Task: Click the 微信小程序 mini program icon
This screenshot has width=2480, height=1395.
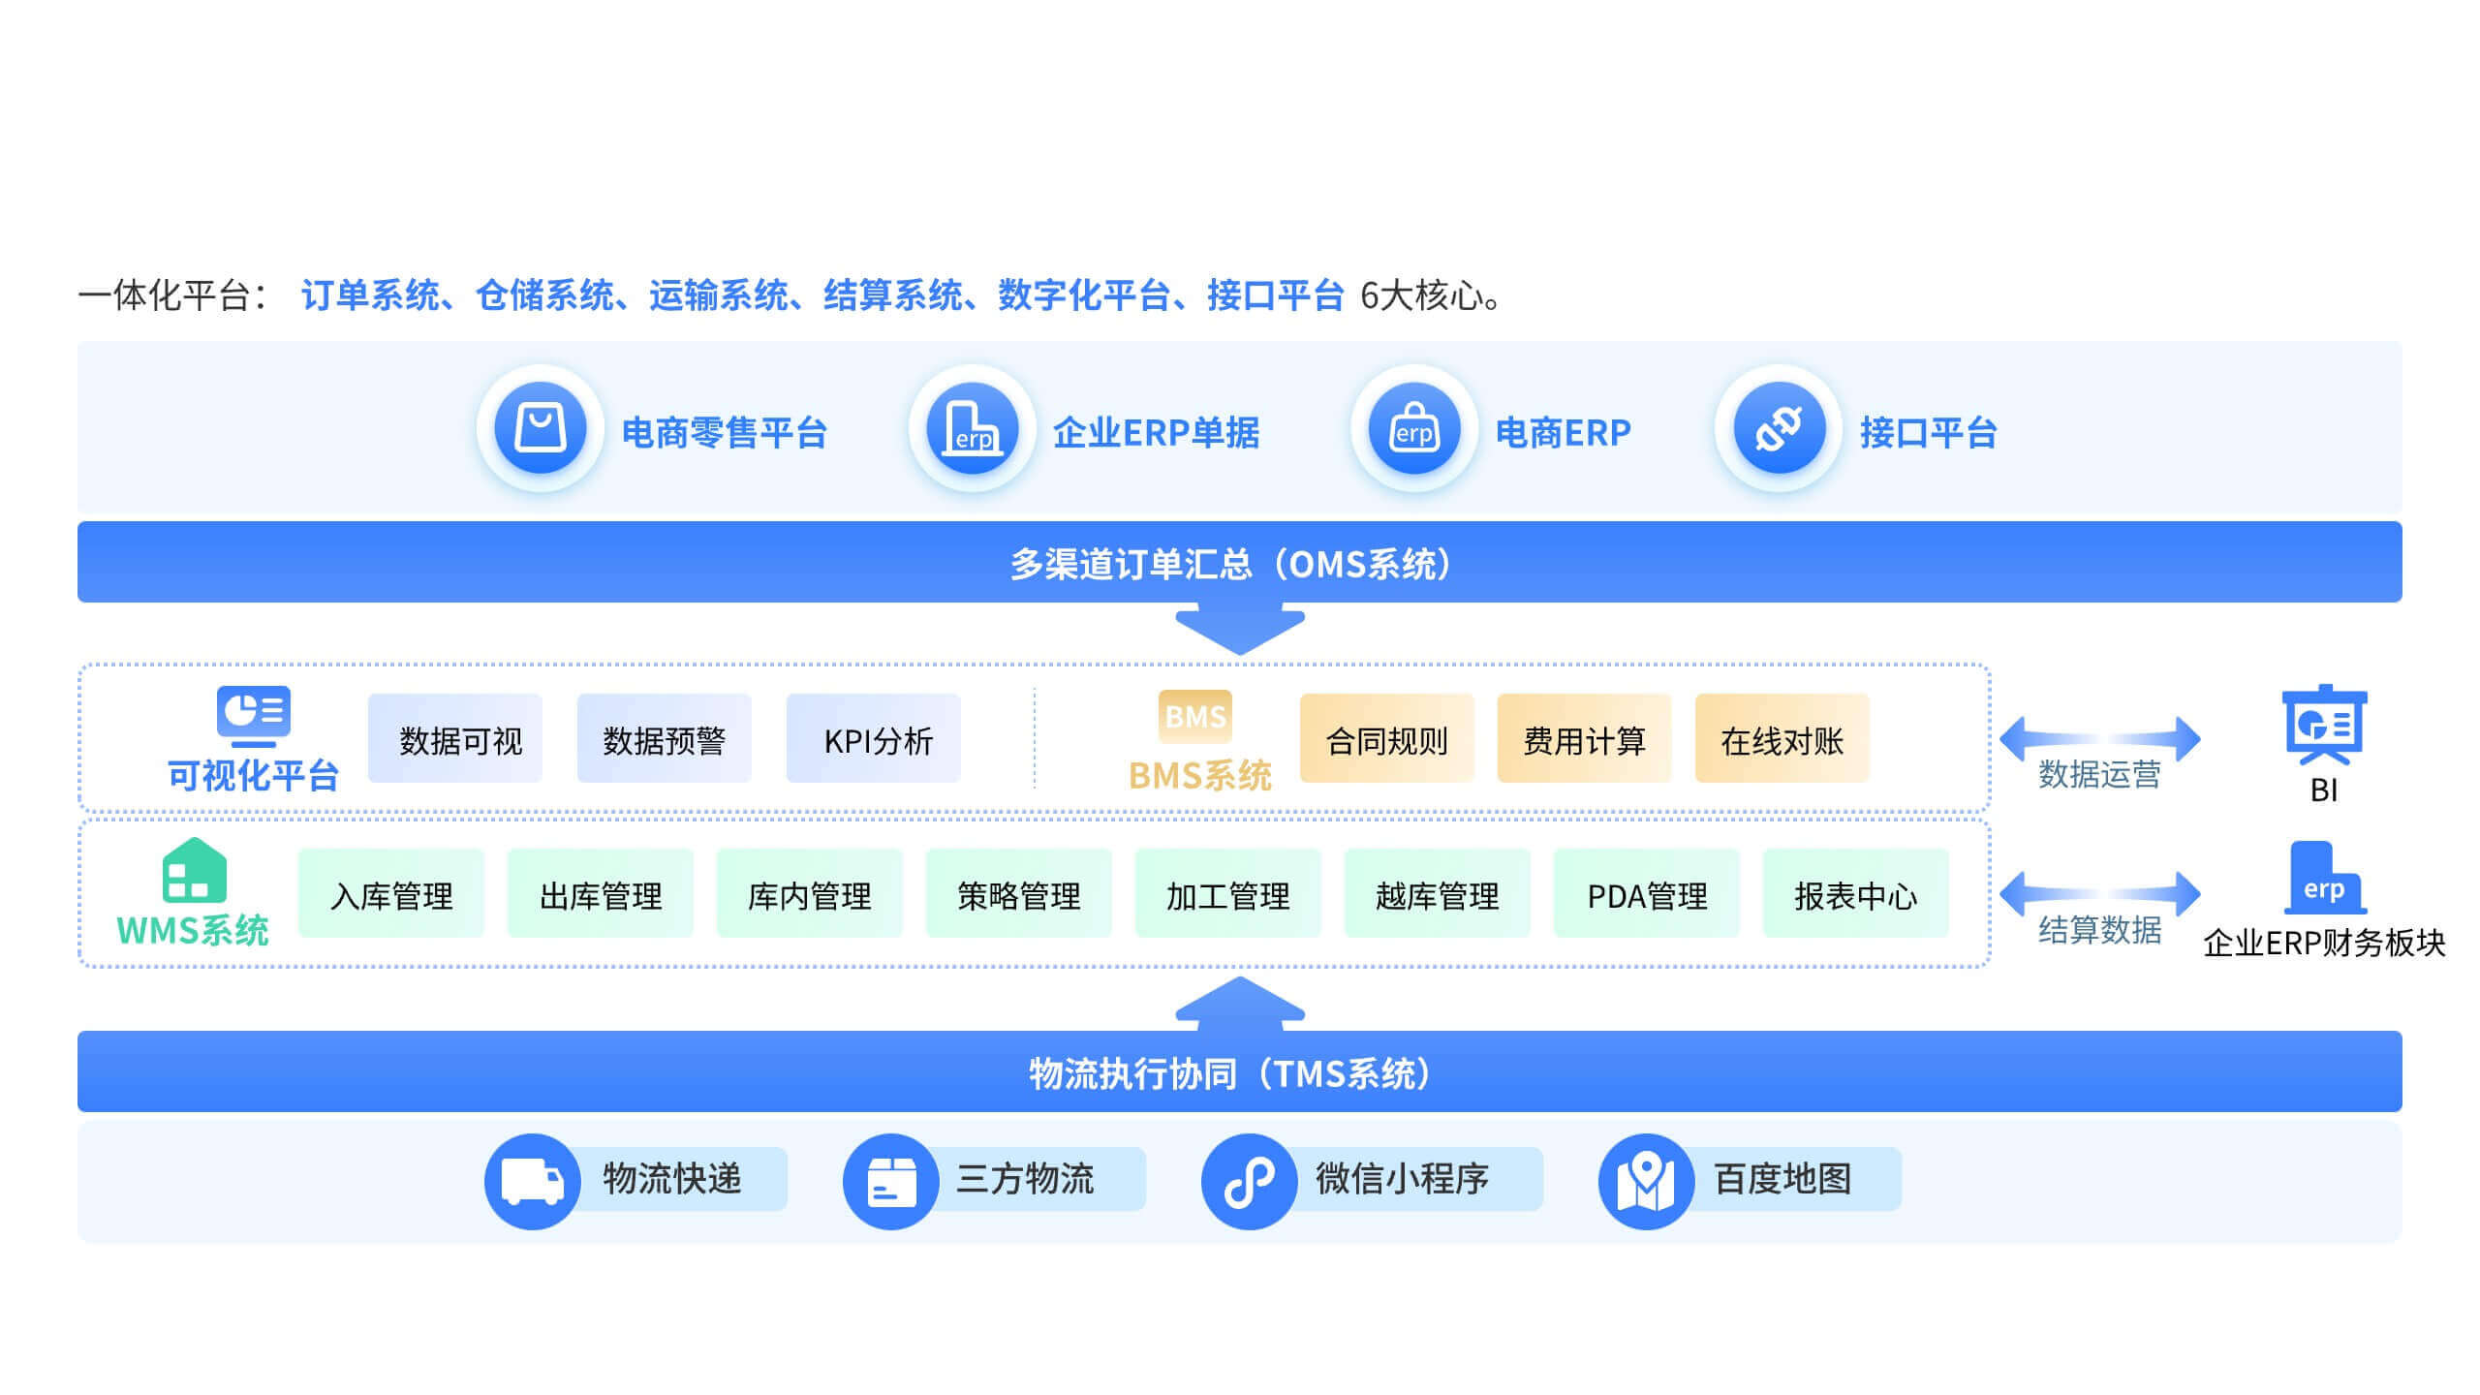Action: click(x=1249, y=1181)
